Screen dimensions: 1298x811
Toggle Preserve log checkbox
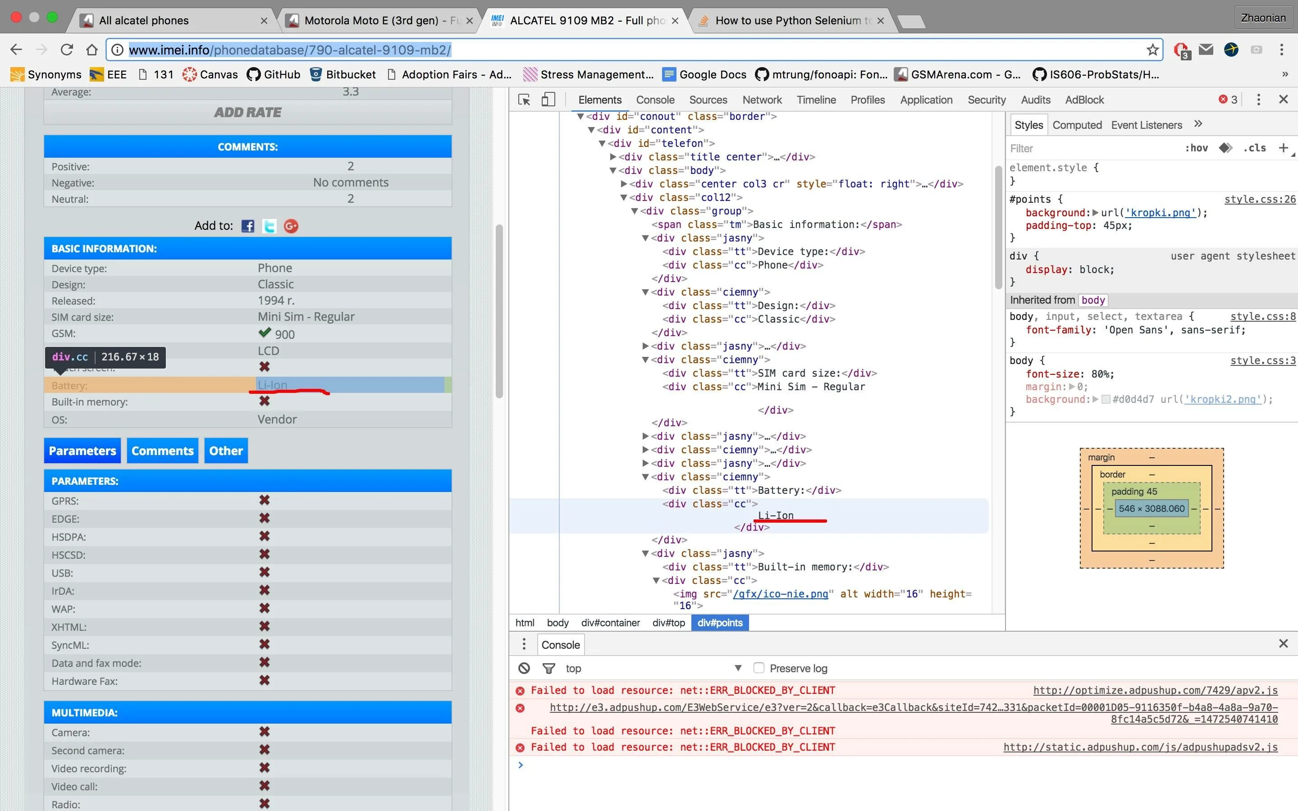point(759,668)
